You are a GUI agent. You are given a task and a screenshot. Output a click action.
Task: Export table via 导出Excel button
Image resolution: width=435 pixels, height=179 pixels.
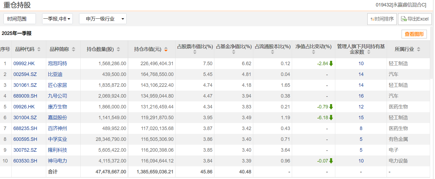[415, 19]
